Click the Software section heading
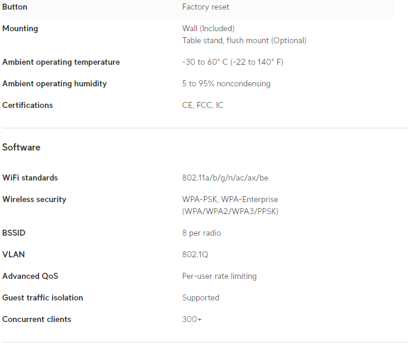This screenshot has height=355, width=408. 21,148
